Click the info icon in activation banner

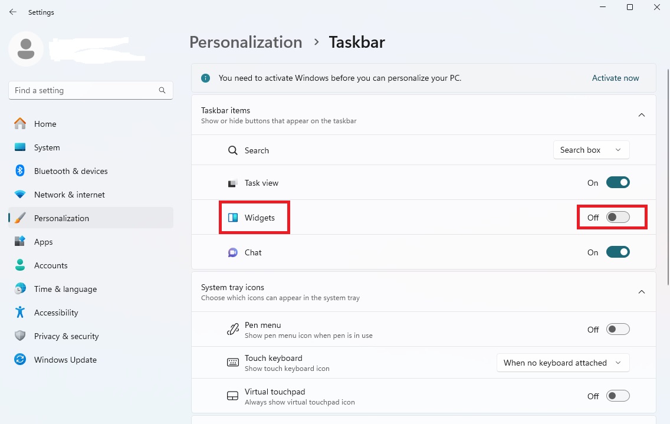(x=205, y=78)
